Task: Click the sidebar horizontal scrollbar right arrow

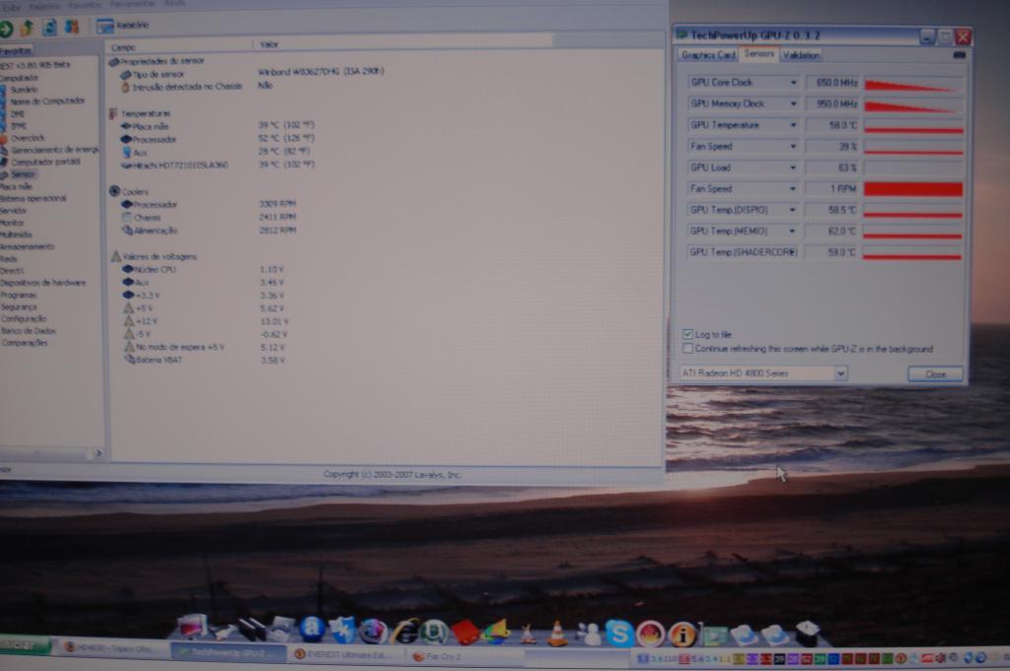Action: (x=98, y=453)
